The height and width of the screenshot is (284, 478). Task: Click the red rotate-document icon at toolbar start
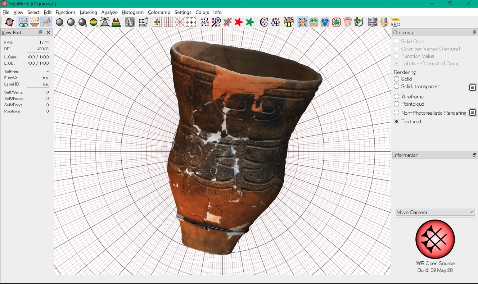[x=9, y=22]
